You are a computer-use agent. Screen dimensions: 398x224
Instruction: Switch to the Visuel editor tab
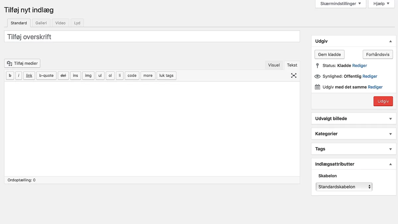coord(274,65)
